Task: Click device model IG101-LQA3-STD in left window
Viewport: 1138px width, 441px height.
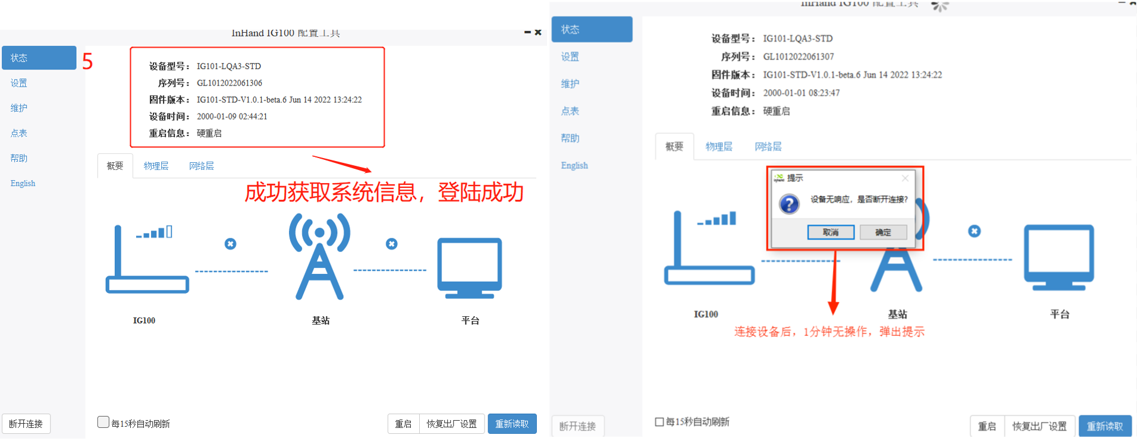Action: 229,66
